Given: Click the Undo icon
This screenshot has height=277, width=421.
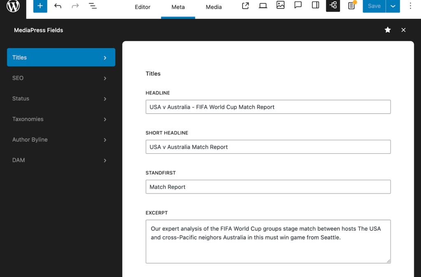Looking at the screenshot, I should 58,6.
